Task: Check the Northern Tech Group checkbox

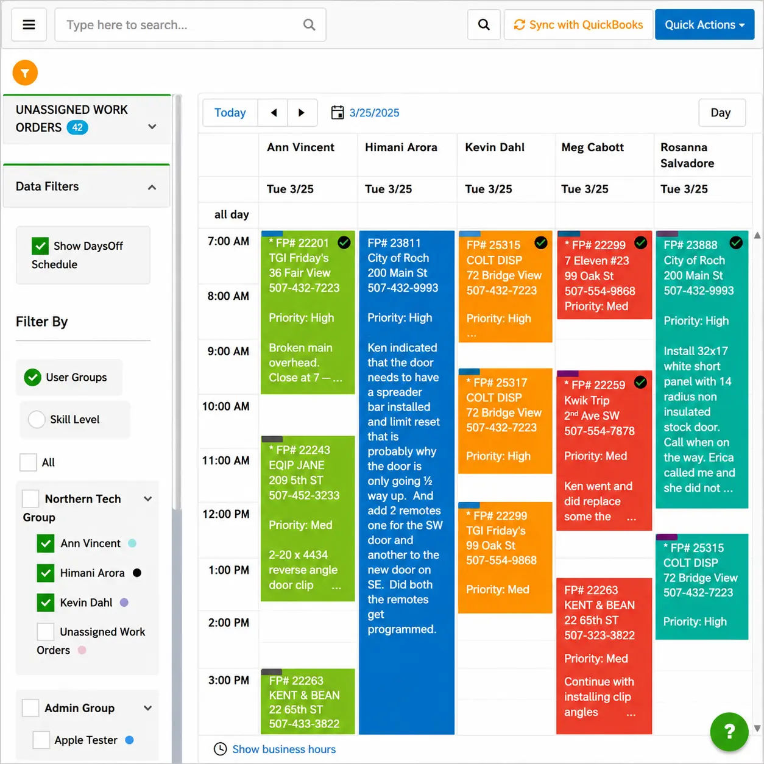Action: click(x=30, y=499)
